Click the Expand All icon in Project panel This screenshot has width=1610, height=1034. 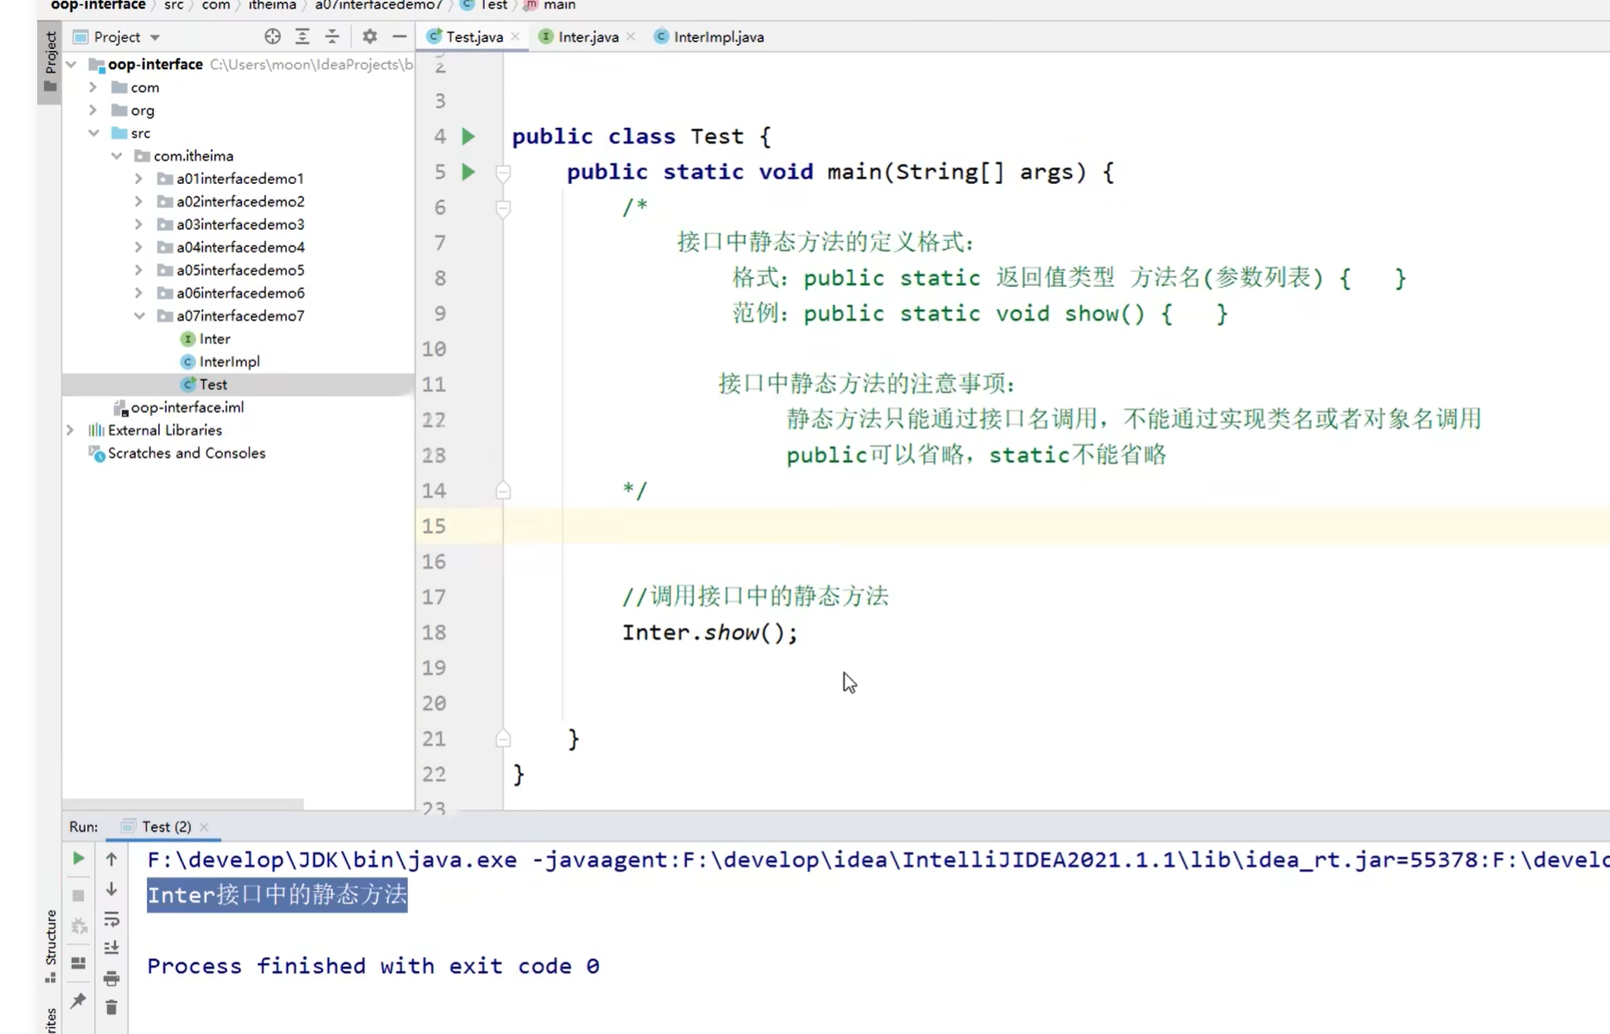click(302, 36)
